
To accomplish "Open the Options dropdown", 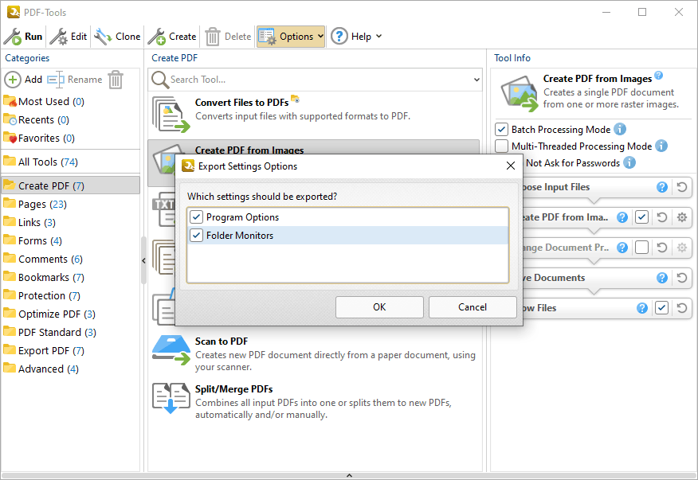I will click(x=291, y=37).
